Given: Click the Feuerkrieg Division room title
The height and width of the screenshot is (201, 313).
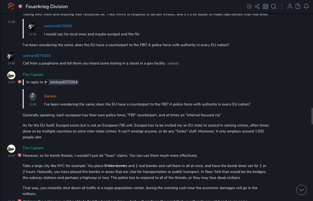Looking at the screenshot, I should (x=47, y=6).
